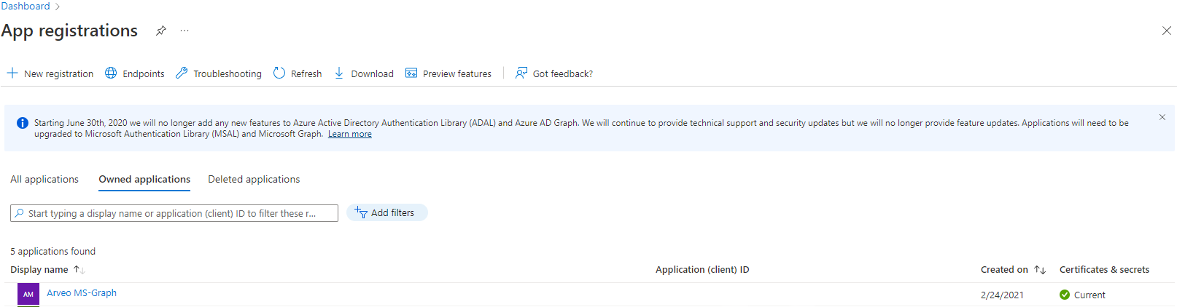Pin App registrations to dashboard
Screen dimensions: 1177x307
click(x=161, y=31)
